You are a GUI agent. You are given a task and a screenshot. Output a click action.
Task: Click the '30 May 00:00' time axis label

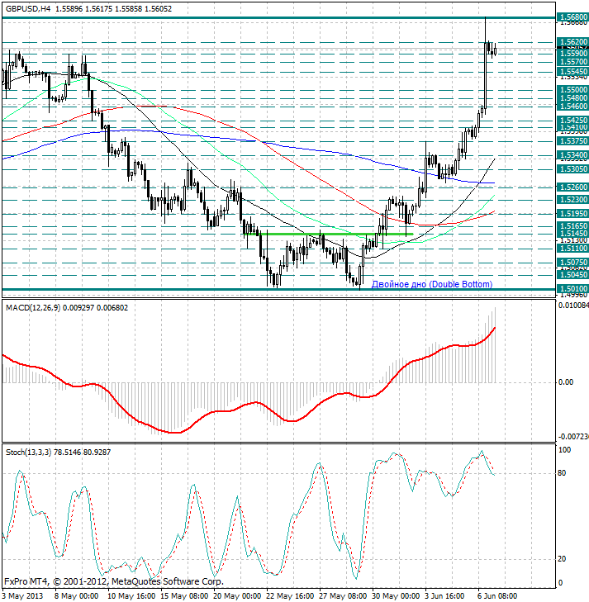click(x=395, y=596)
